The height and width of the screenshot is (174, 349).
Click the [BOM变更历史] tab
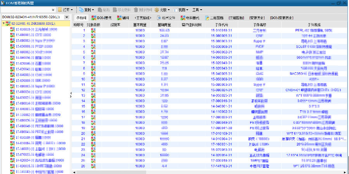pyautogui.click(x=281, y=18)
